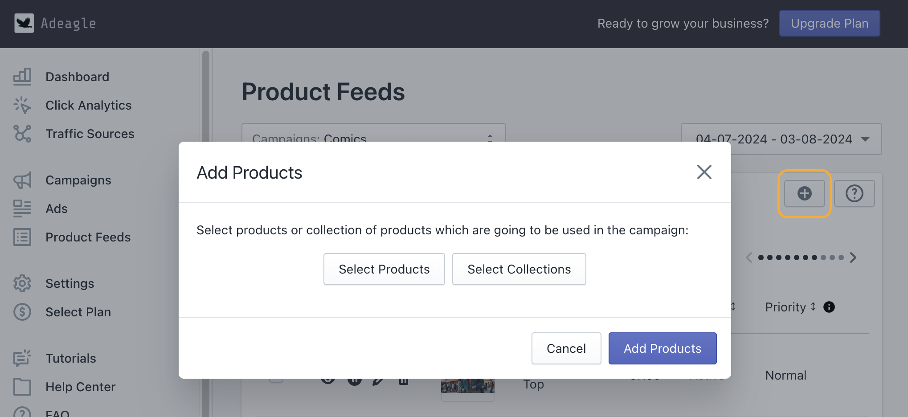Select the Product Feeds list icon
This screenshot has height=417, width=908.
(x=22, y=237)
